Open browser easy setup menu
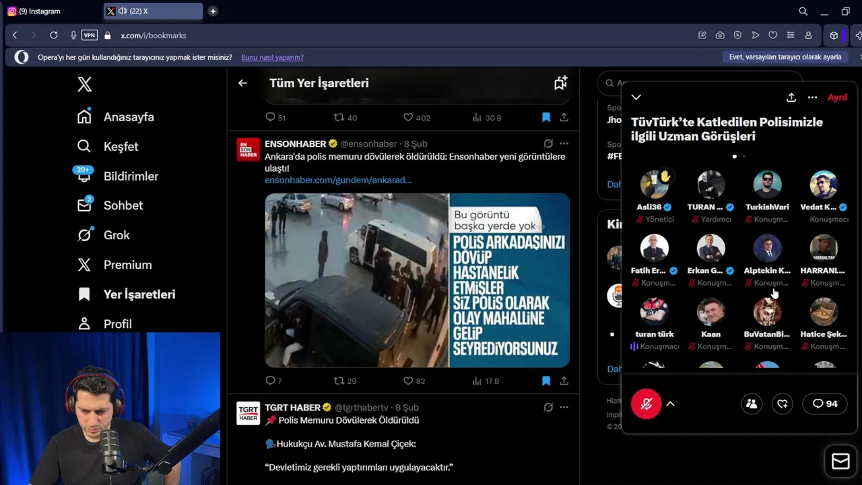862x485 pixels. coord(791,35)
